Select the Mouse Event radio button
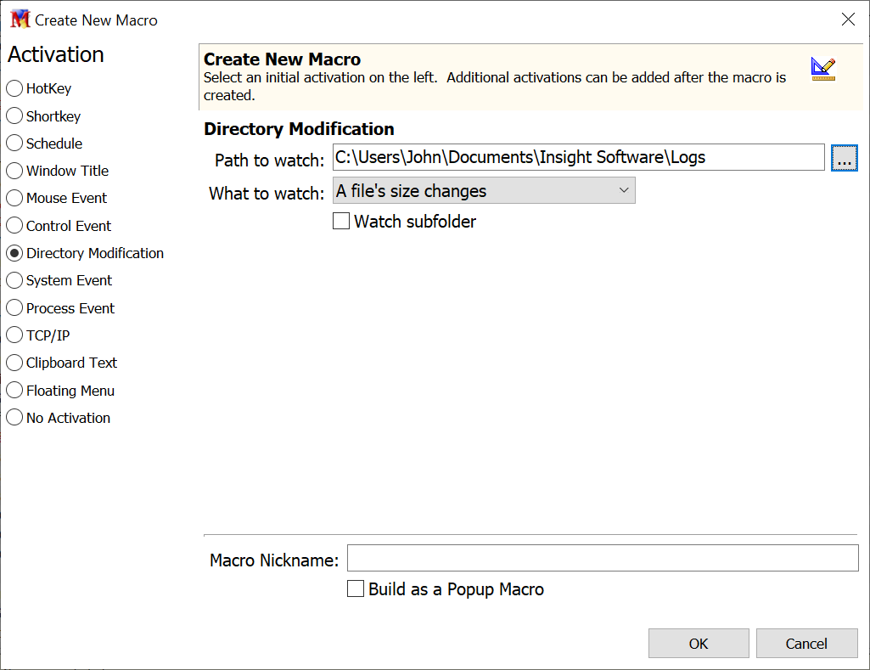Screen dimensions: 870x670 tap(14, 198)
